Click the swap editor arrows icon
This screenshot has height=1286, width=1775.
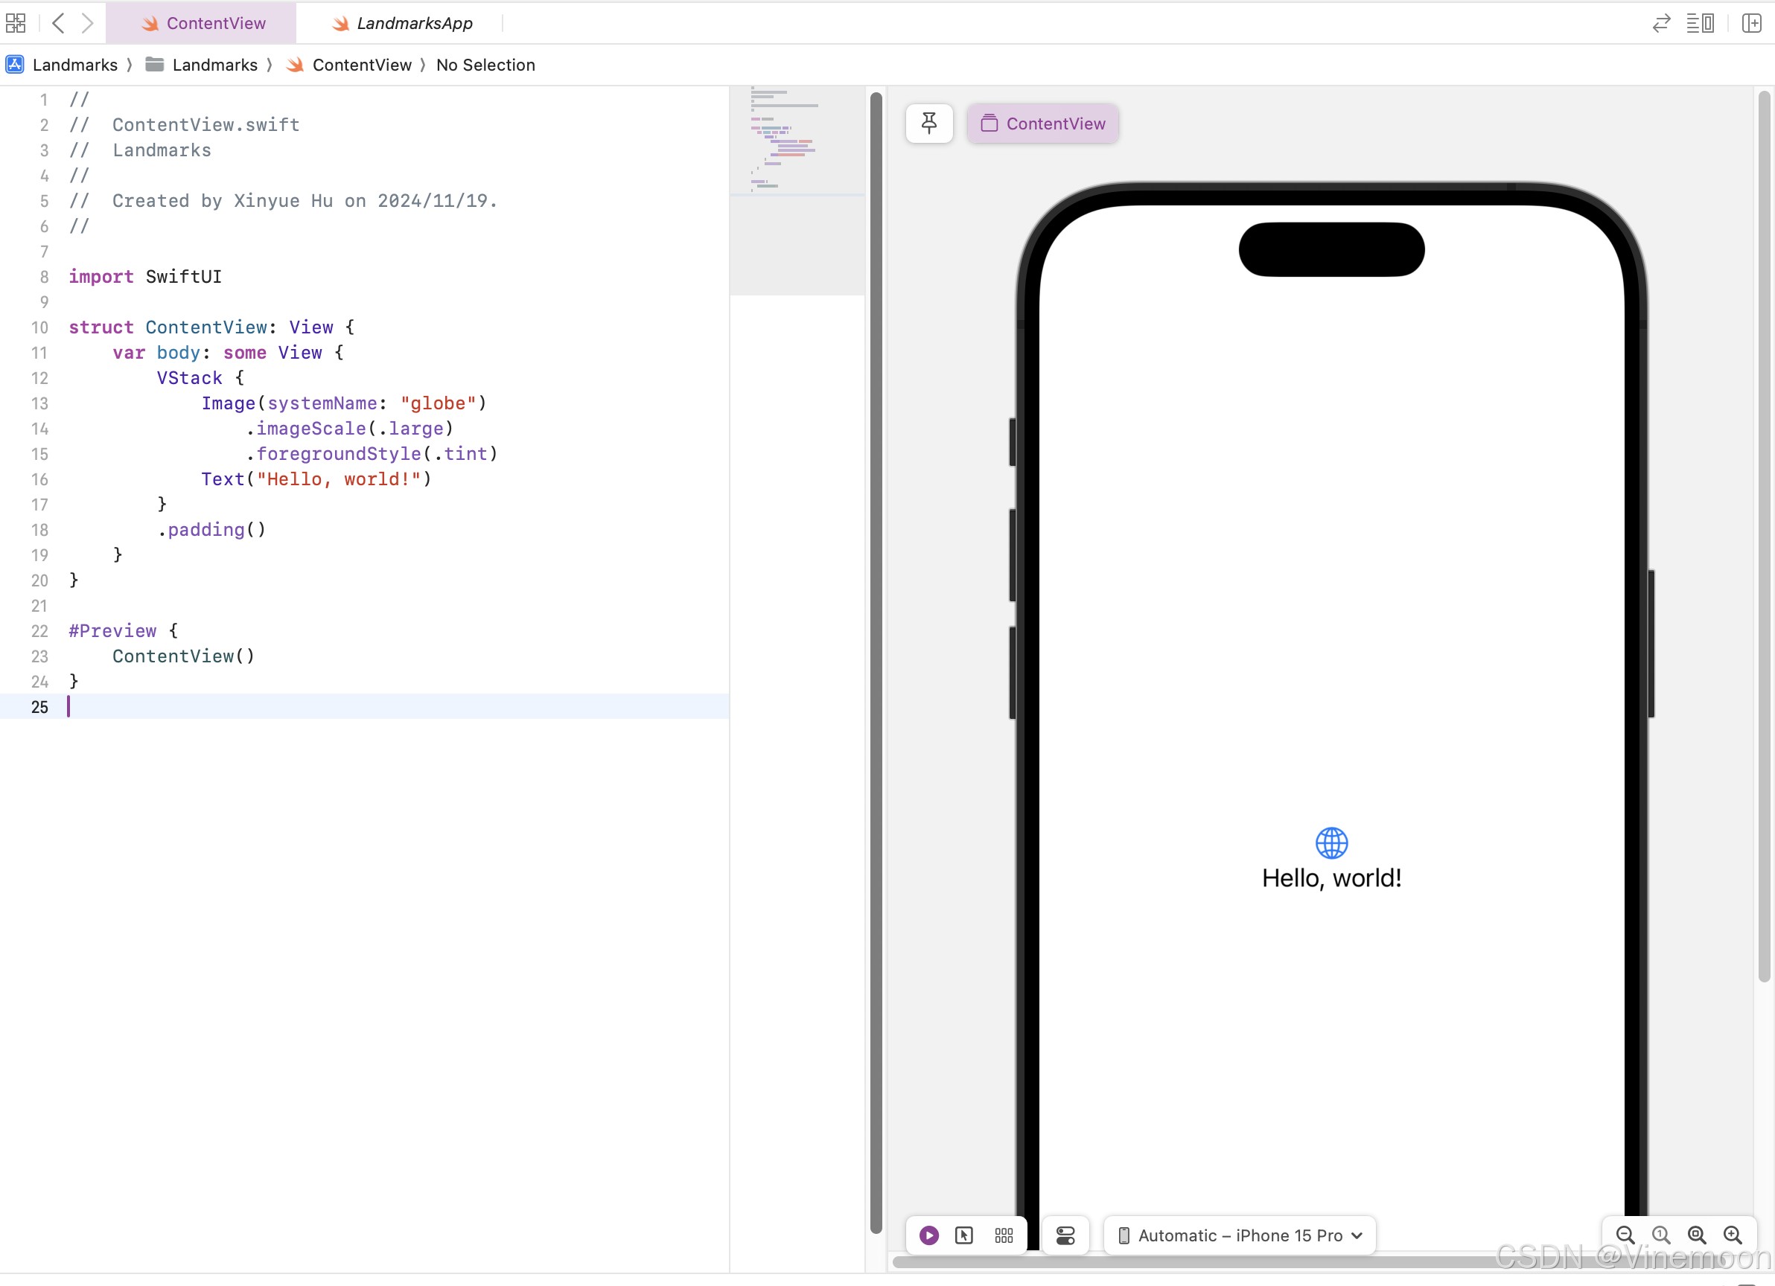click(1661, 24)
